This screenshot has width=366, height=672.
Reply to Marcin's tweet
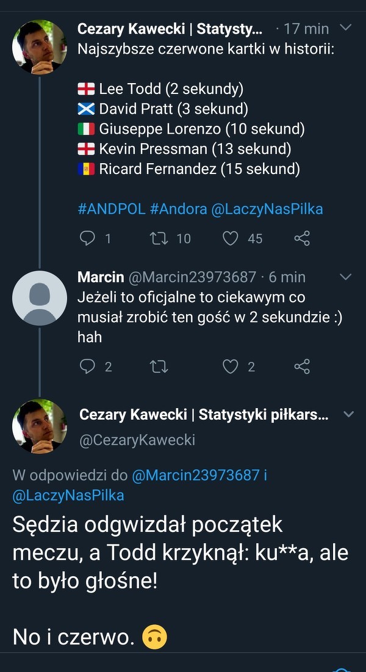click(x=88, y=366)
